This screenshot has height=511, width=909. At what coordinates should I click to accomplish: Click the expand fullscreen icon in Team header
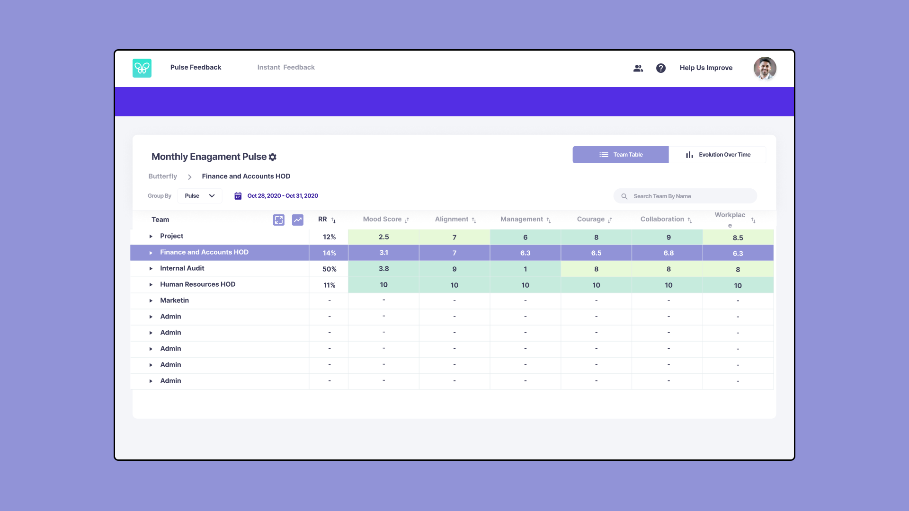(x=278, y=220)
